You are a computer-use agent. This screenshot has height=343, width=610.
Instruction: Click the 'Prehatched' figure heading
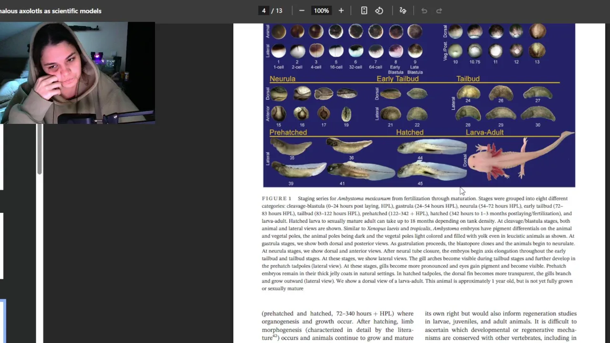pos(288,132)
